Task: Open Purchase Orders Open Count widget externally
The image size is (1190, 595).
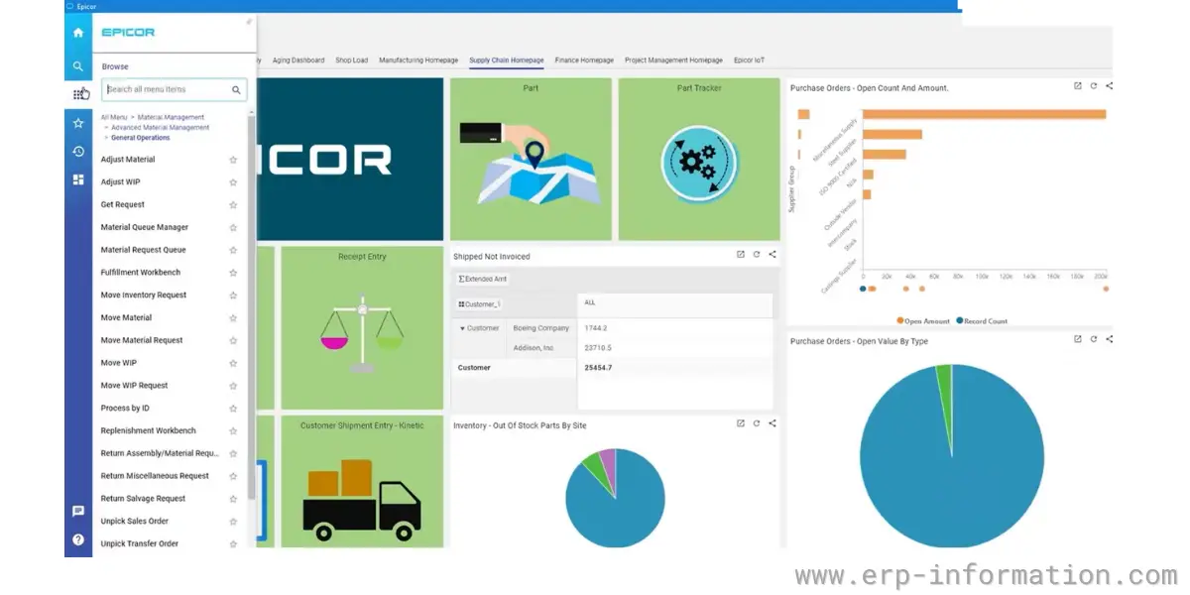Action: (x=1078, y=86)
